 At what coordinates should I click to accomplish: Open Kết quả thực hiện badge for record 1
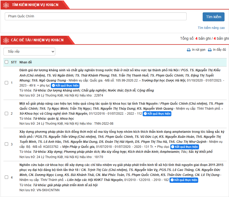click(65, 85)
